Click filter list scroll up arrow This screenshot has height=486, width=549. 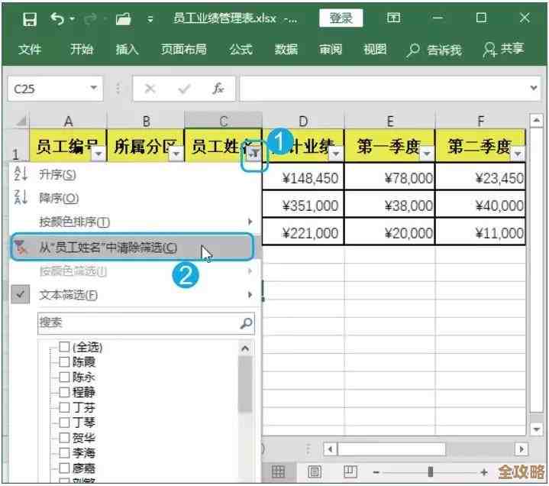[x=245, y=348]
